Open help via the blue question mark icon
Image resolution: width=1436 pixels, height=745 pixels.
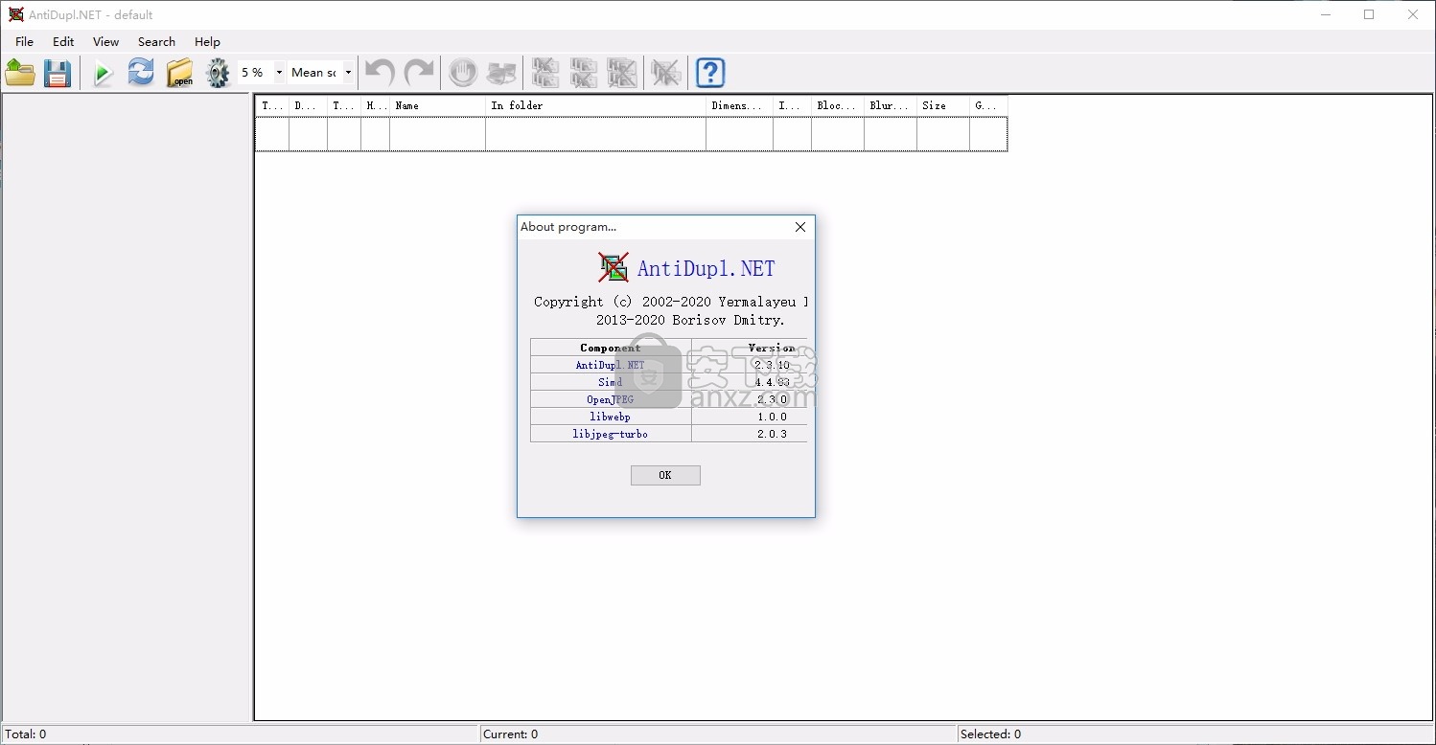click(x=710, y=73)
